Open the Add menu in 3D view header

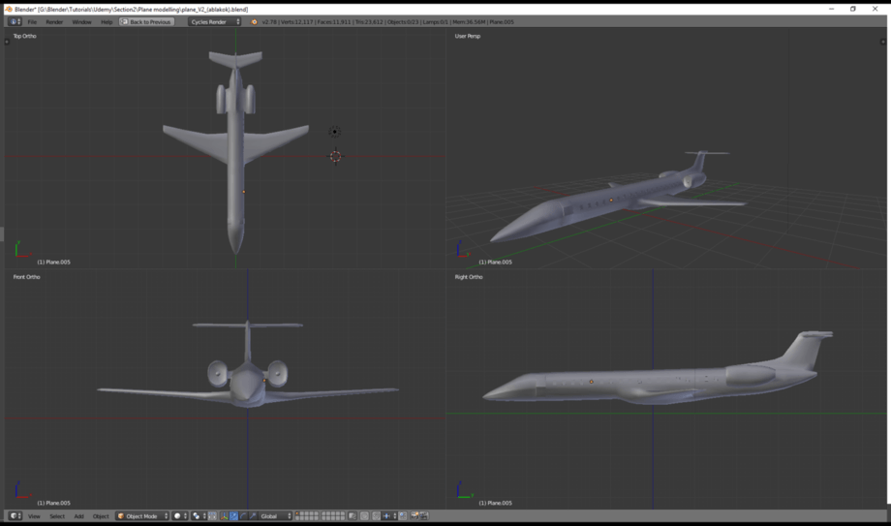pyautogui.click(x=78, y=515)
